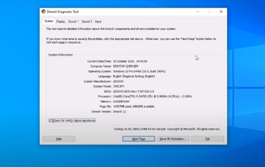Open the Display tab
Screen dimensions: 265x167
pyautogui.click(x=61, y=22)
